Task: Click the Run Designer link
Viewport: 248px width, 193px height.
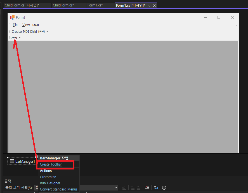Action: pyautogui.click(x=50, y=183)
